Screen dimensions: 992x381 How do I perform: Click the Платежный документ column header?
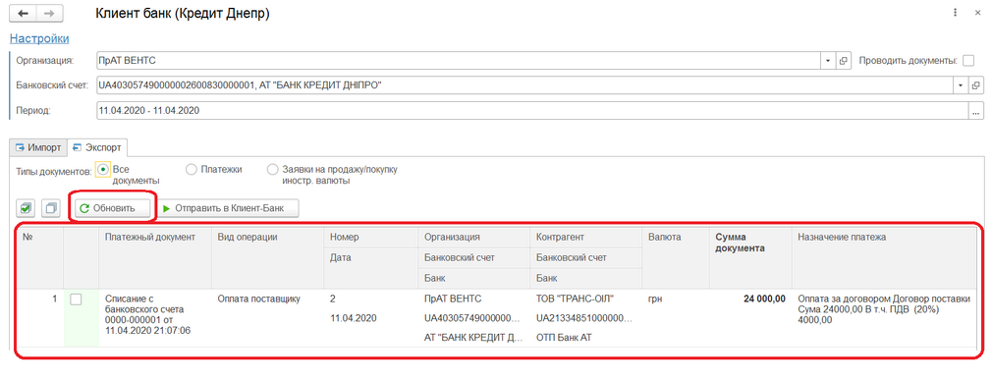coord(155,258)
